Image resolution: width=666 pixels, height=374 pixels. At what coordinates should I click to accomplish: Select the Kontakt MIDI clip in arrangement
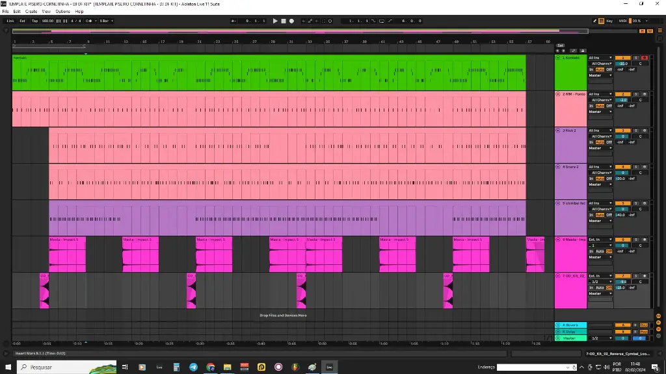point(269,73)
